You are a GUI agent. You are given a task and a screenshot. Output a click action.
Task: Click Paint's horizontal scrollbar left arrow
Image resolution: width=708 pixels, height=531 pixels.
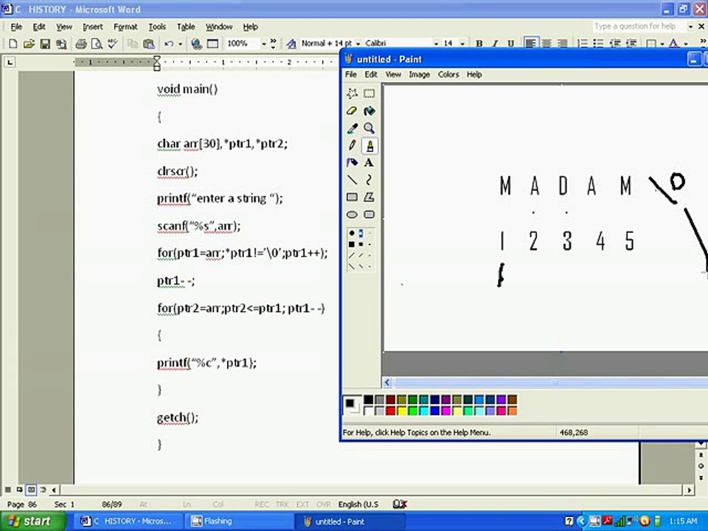387,383
